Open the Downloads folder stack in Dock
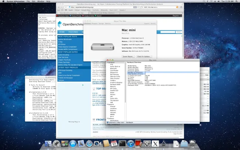This screenshot has width=240, height=150. (x=184, y=144)
